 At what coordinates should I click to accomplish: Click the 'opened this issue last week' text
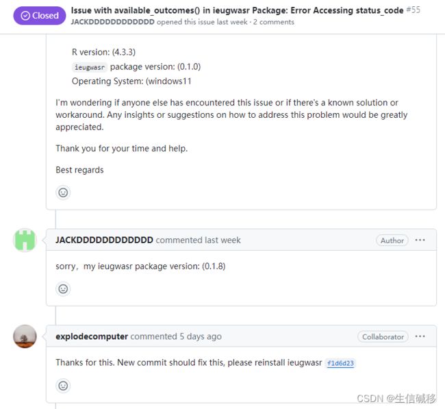coord(202,22)
